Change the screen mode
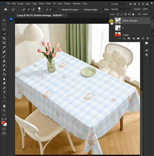154x156 pixels. pos(4,134)
